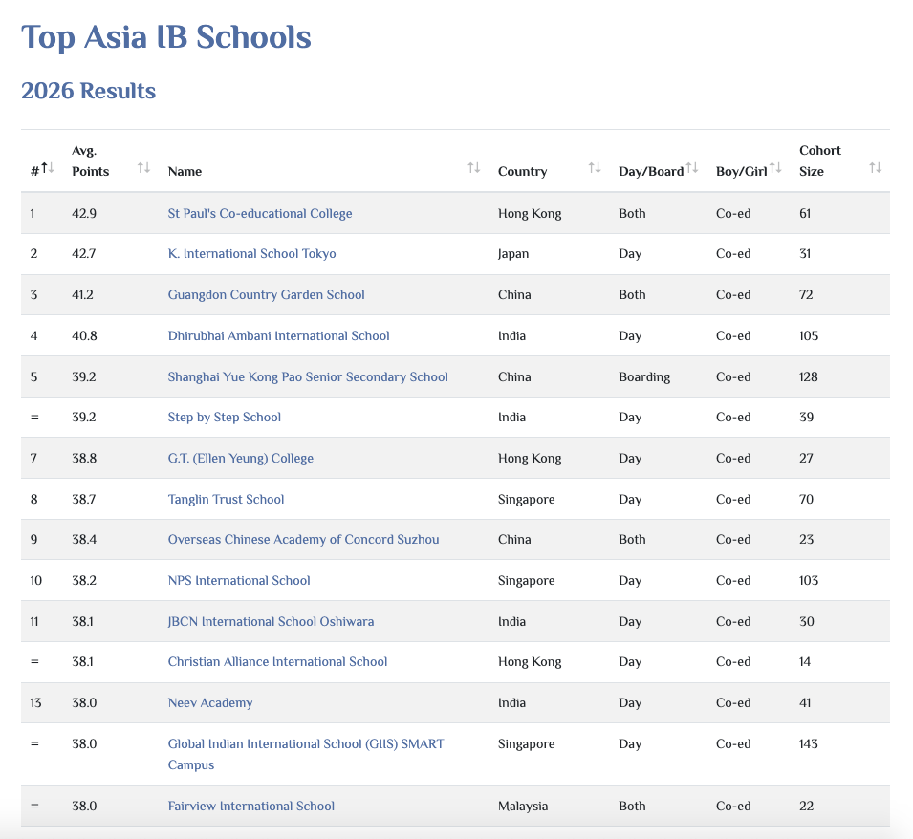The image size is (913, 839).
Task: Open Fairview International School link
Action: [x=251, y=806]
